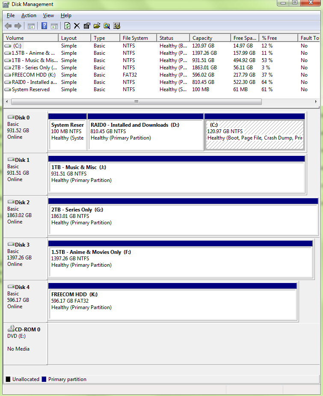Select the Disk 0 drive icon

[x=11, y=117]
